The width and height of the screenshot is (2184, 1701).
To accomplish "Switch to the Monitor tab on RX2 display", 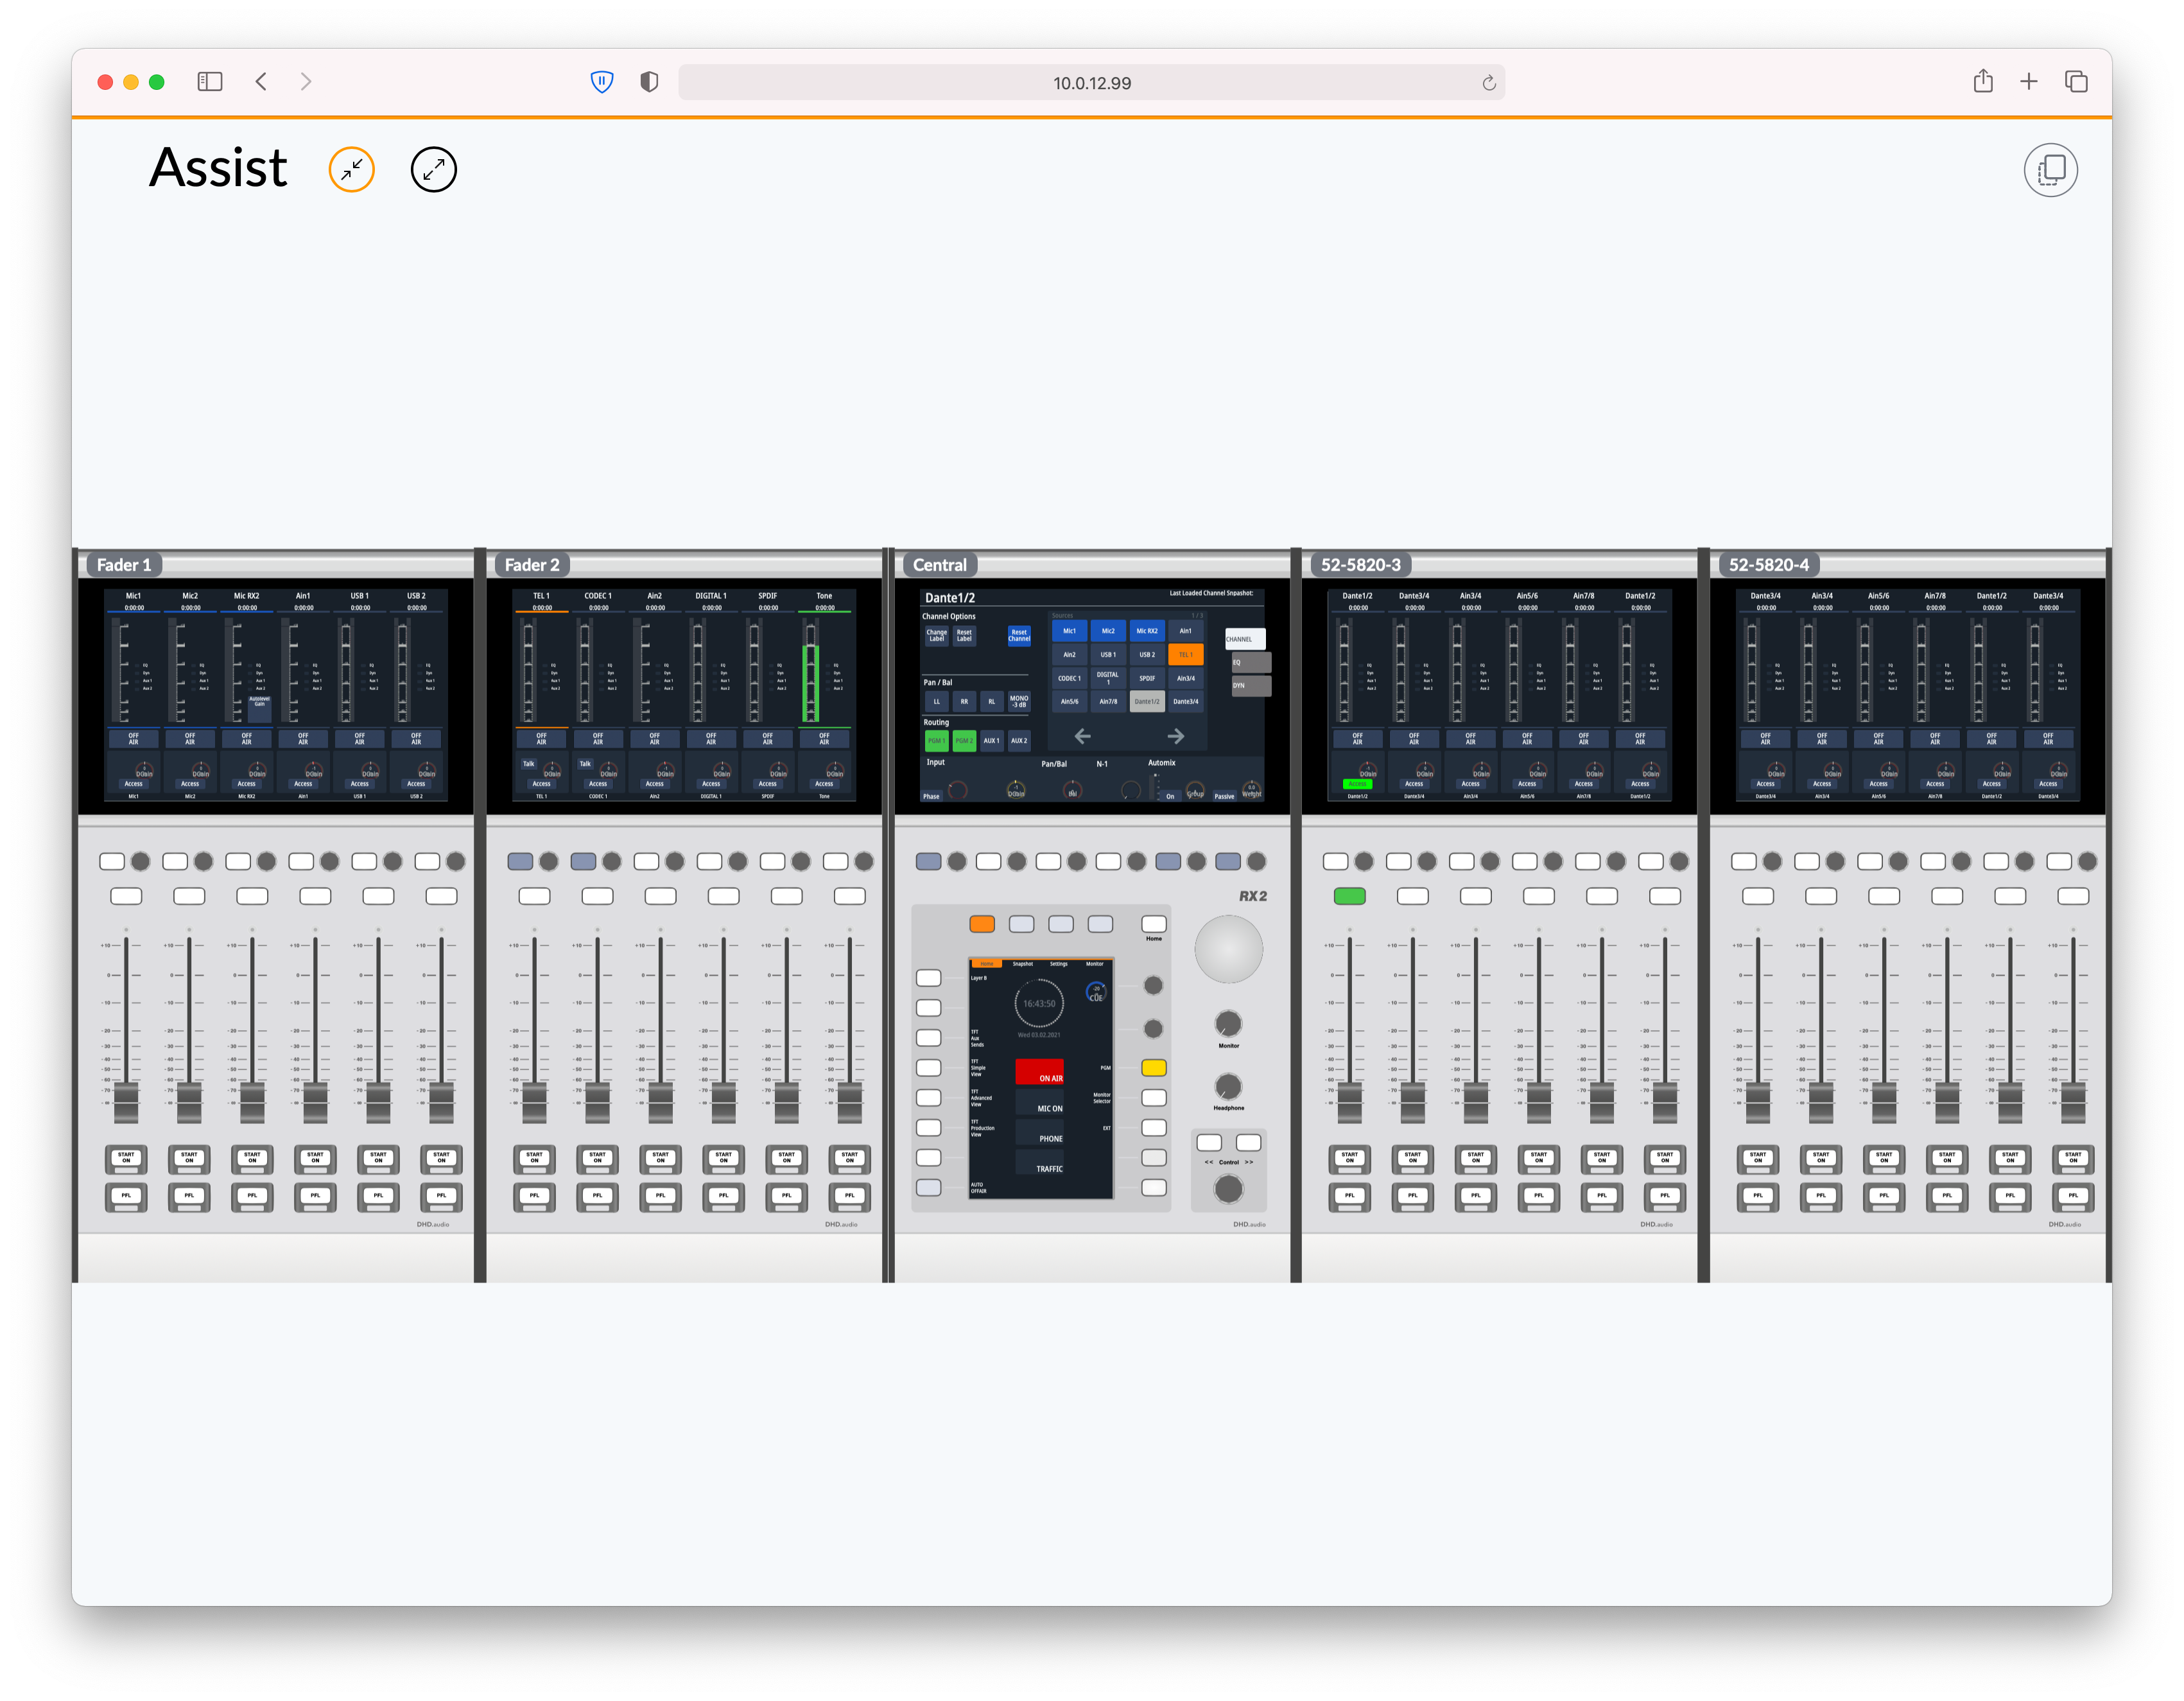I will coord(1095,964).
